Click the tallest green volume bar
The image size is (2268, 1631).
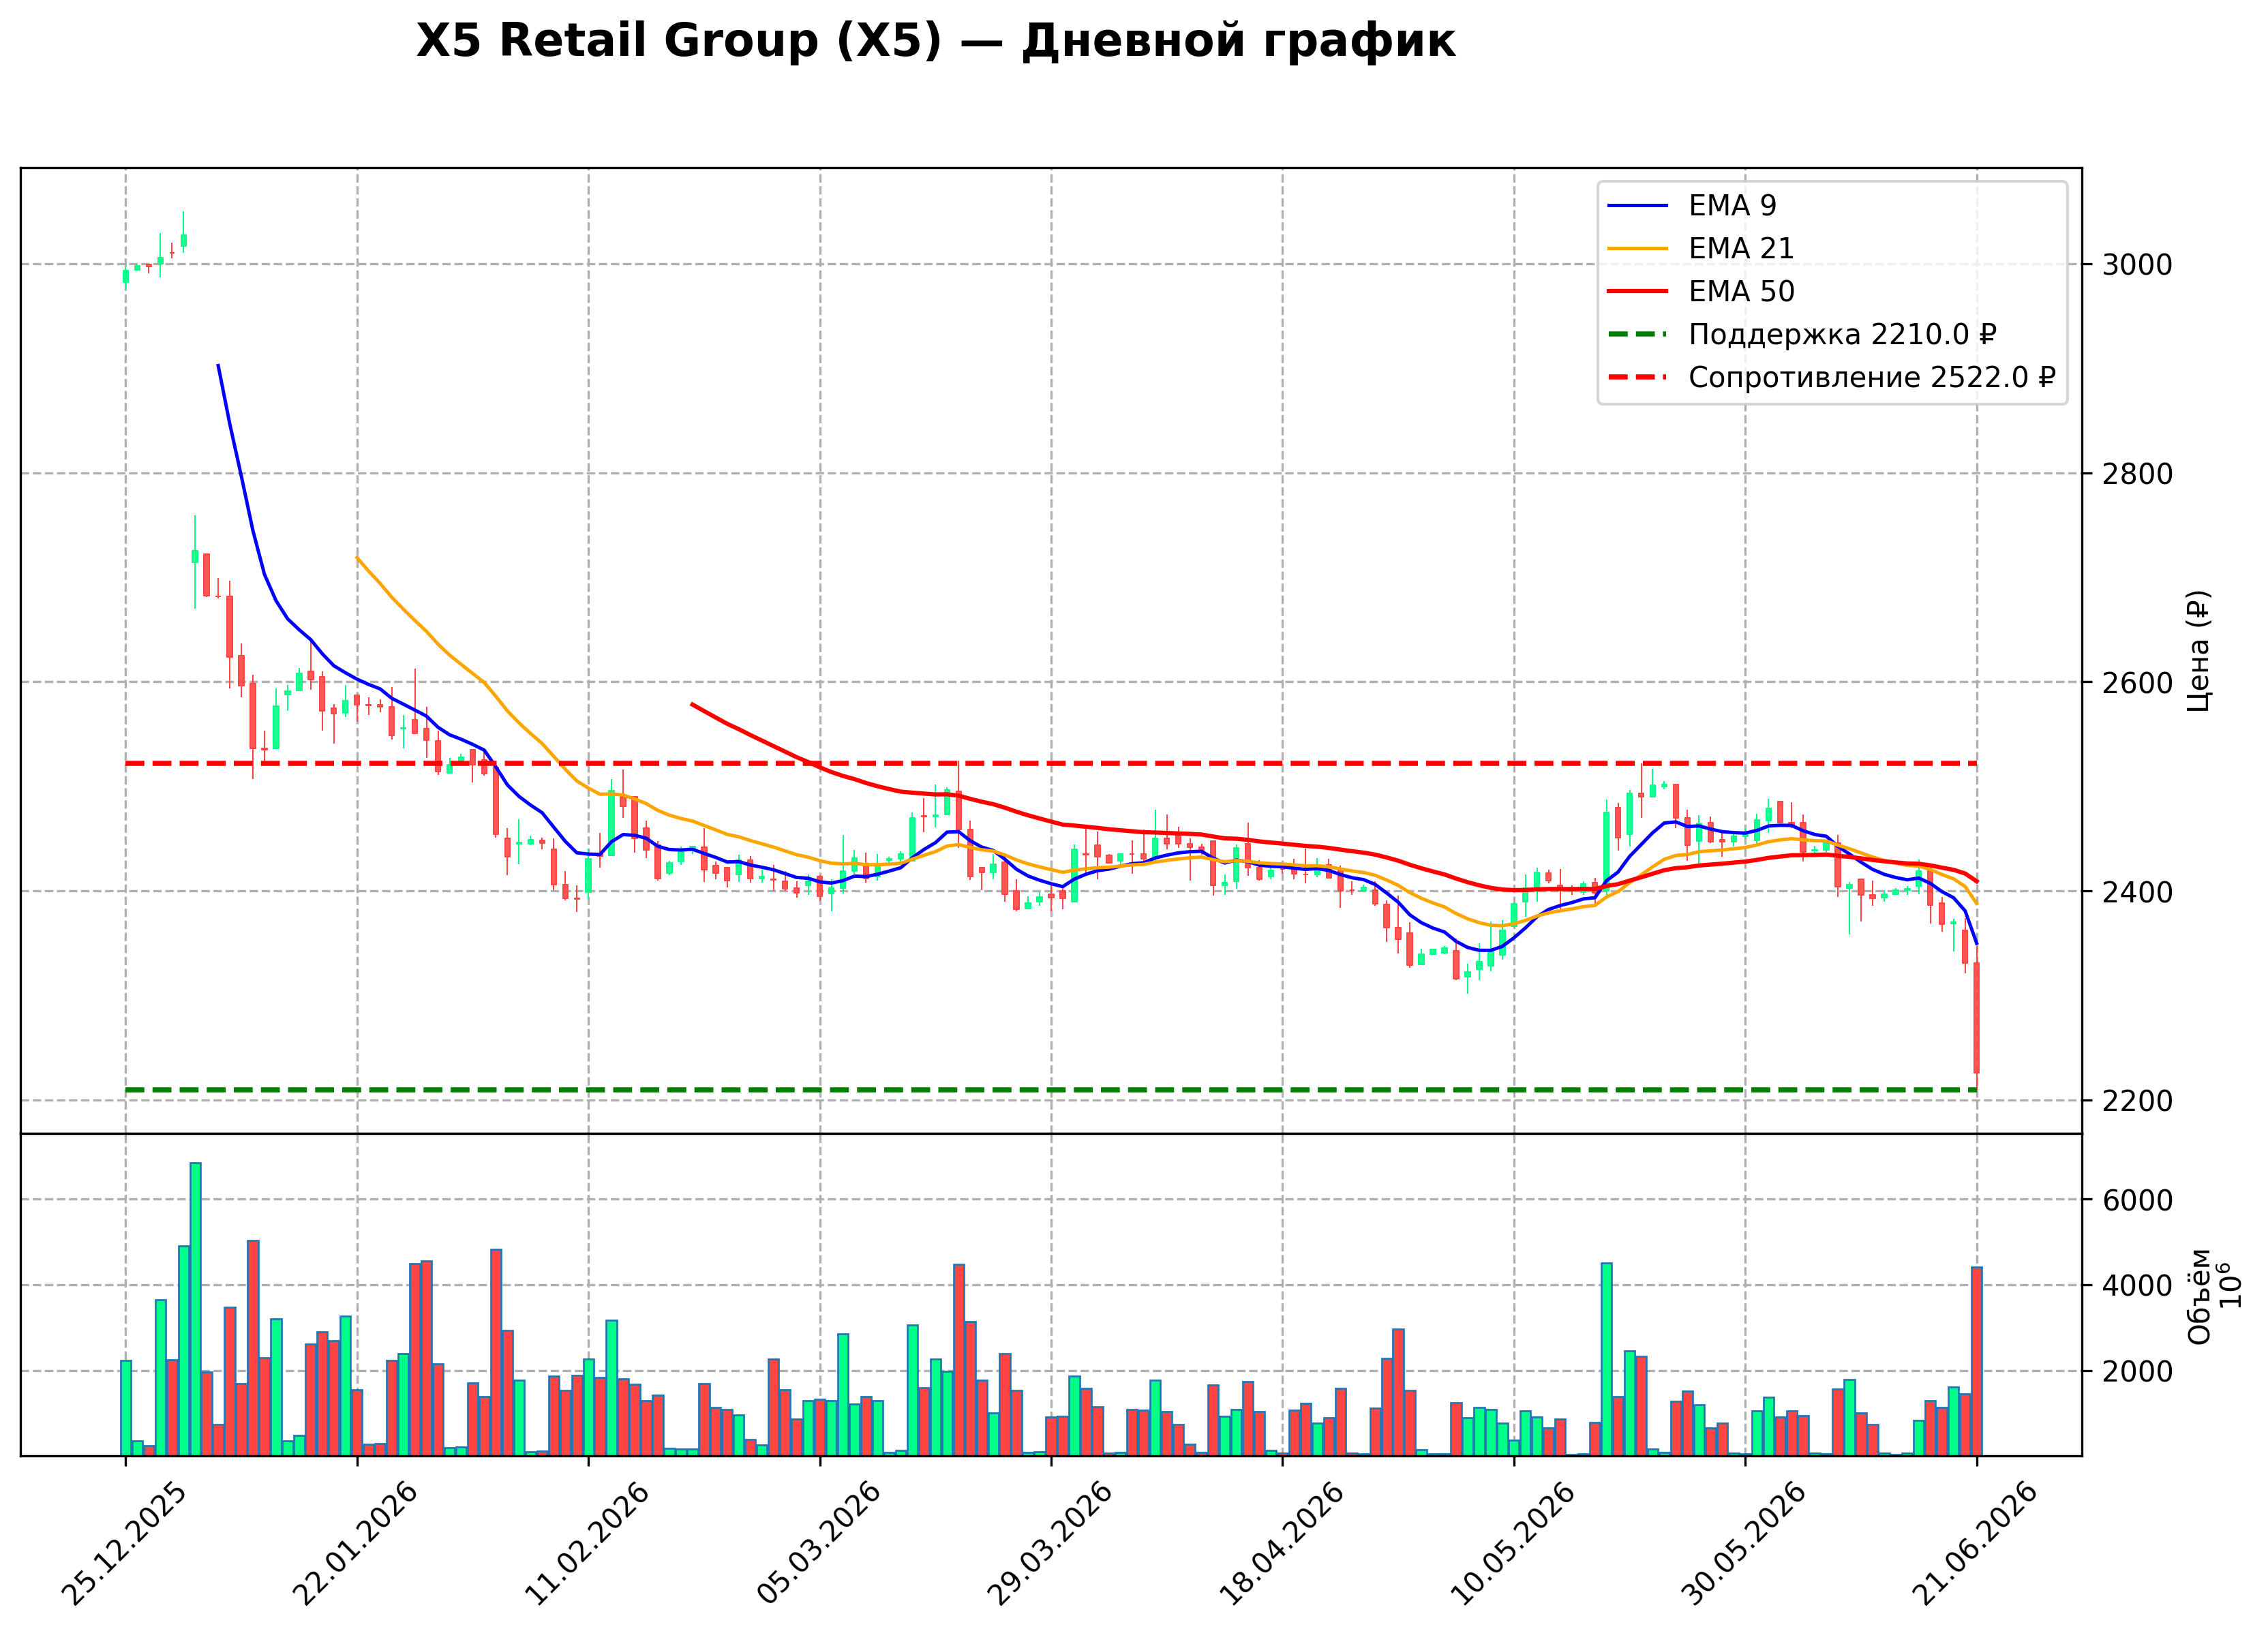coord(196,1309)
